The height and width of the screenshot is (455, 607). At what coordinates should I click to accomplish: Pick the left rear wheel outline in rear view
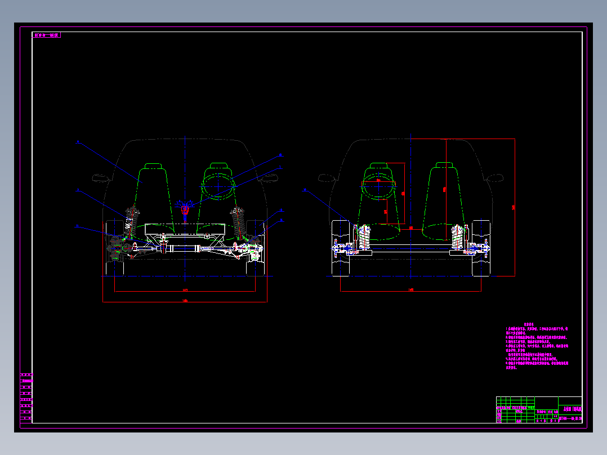341,248
